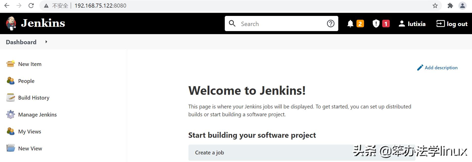
Task: Click the Manage Jenkins gear icon
Action: [10, 114]
